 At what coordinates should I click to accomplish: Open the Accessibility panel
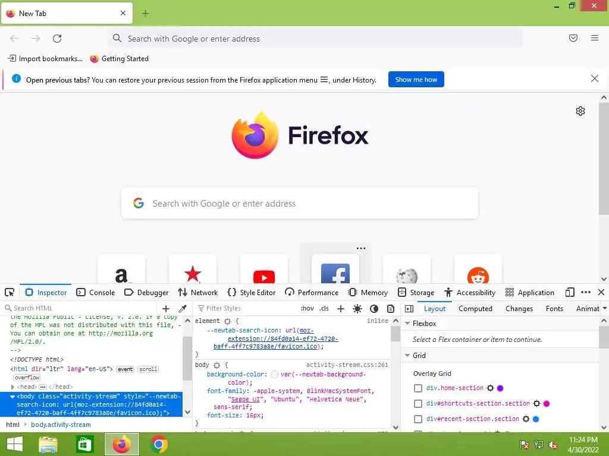click(x=470, y=292)
